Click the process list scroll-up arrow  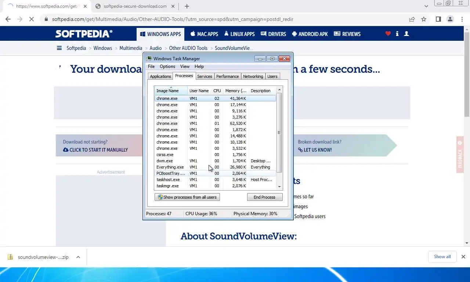coord(279,90)
